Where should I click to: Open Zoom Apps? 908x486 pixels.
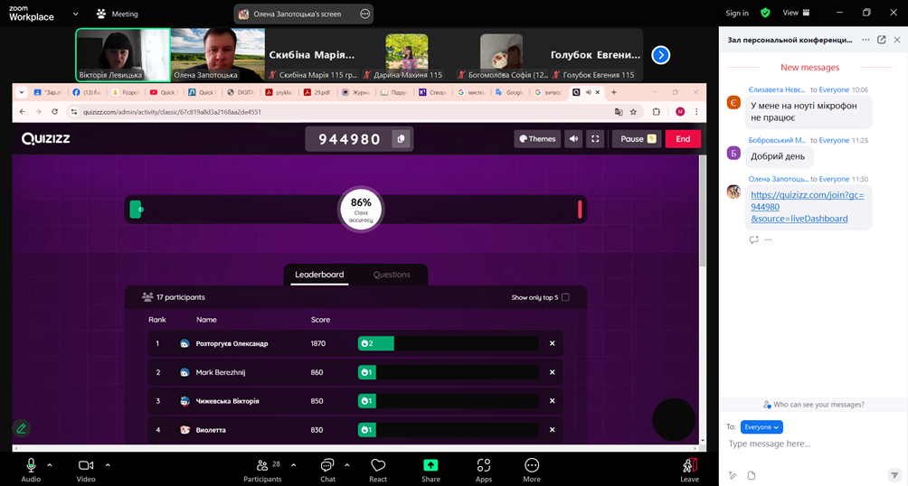coord(484,470)
